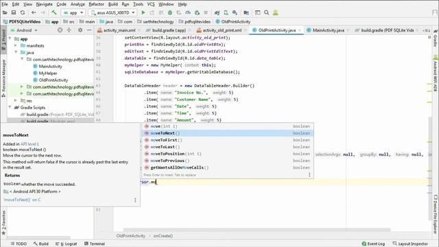Run the app with the green play icon
Image resolution: width=439 pixels, height=247 pixels.
point(143,12)
